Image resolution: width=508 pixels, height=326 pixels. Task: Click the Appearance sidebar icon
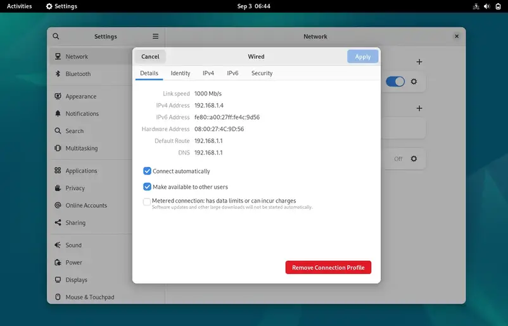click(58, 96)
